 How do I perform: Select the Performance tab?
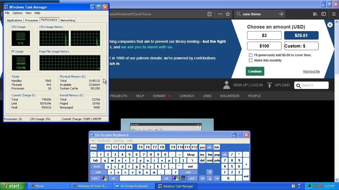(x=49, y=20)
